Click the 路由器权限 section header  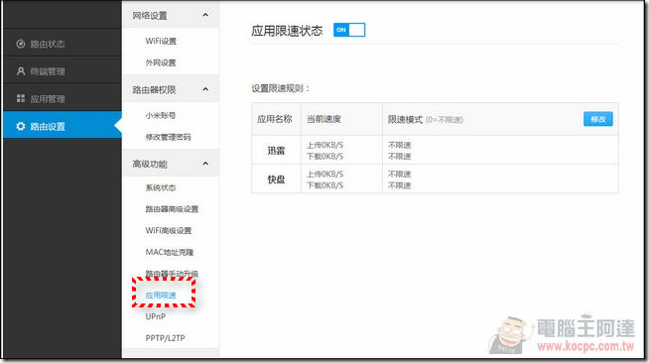[x=171, y=89]
